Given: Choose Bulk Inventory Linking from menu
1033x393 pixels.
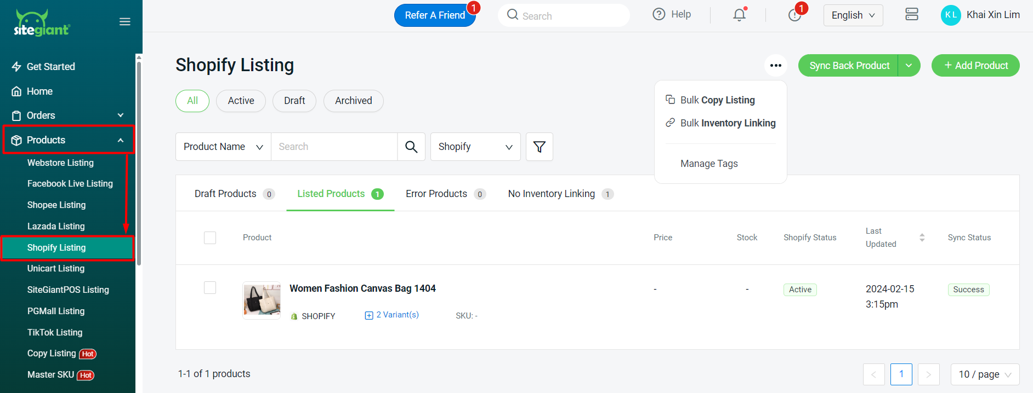Looking at the screenshot, I should (727, 123).
